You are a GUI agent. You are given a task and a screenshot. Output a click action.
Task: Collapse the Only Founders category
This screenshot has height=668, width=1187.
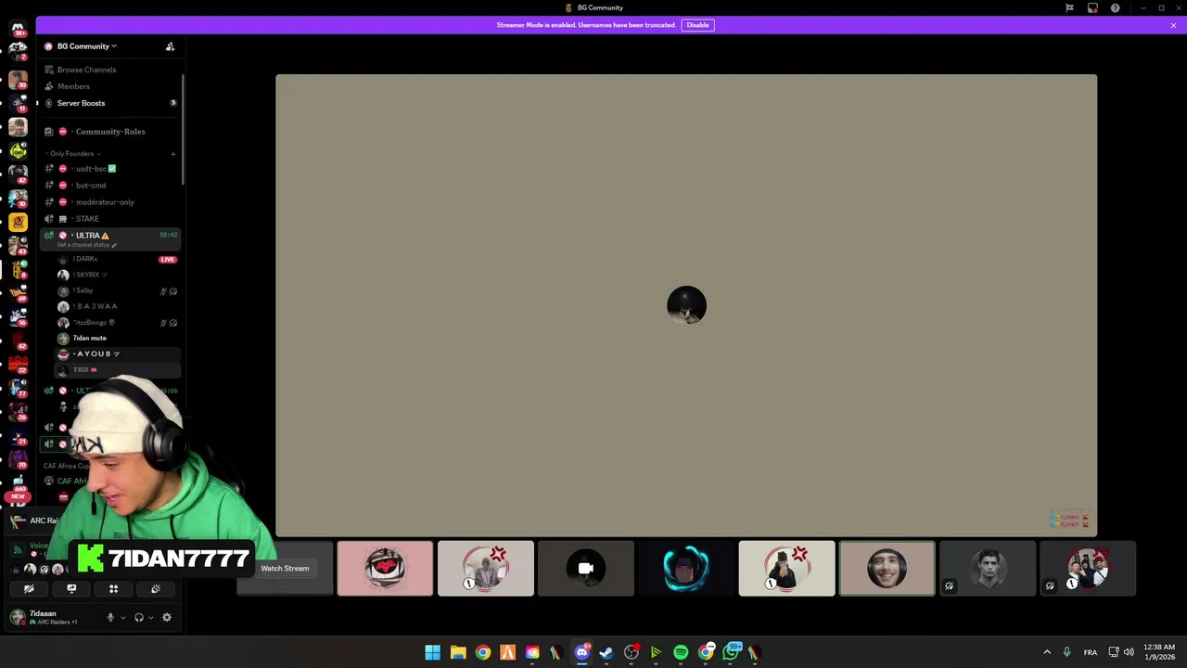[74, 153]
